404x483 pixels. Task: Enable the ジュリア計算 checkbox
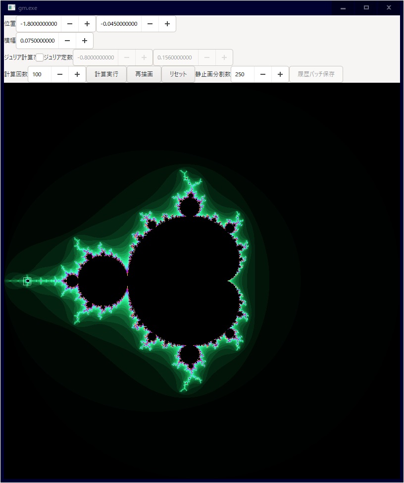[40, 57]
